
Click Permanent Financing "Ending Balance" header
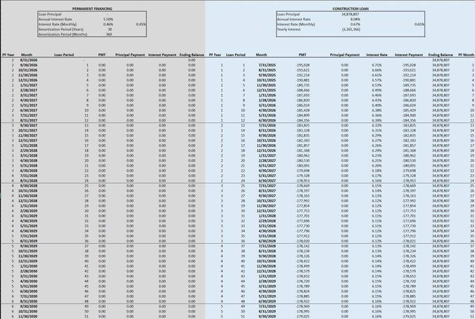point(192,55)
